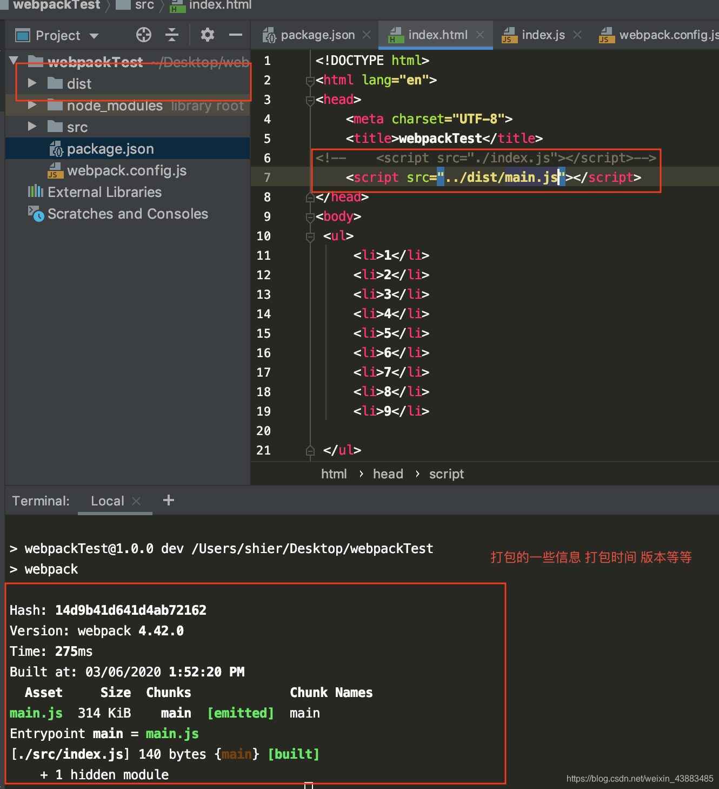
Task: Click the locate/scroll-from-source target icon
Action: (144, 35)
